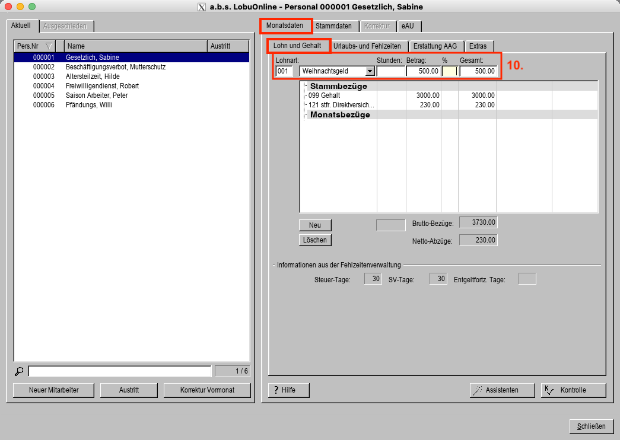Open the eAU tab
Screen dimensions: 620x440
pyautogui.click(x=408, y=26)
